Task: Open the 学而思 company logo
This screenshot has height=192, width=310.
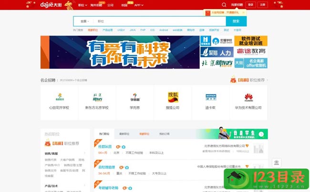Action: coord(135,97)
